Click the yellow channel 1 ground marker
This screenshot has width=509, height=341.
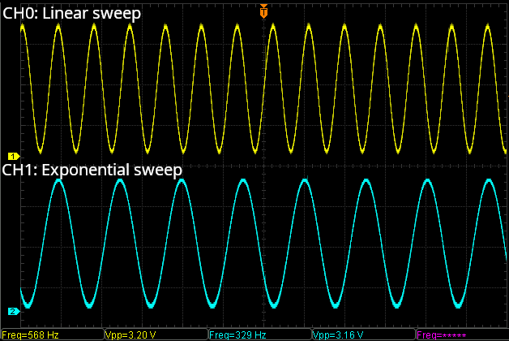[14, 157]
